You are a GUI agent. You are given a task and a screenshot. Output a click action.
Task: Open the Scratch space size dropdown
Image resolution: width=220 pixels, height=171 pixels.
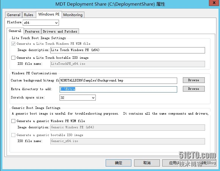[78, 98]
